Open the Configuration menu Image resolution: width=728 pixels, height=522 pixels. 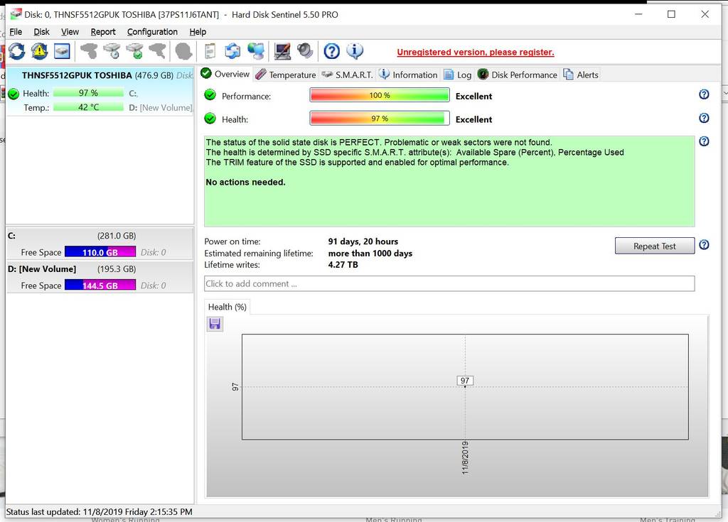pyautogui.click(x=152, y=32)
